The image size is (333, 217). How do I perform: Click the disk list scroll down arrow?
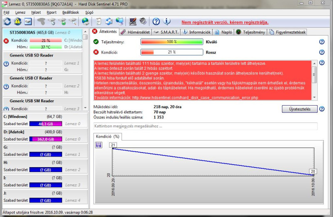tap(85, 108)
